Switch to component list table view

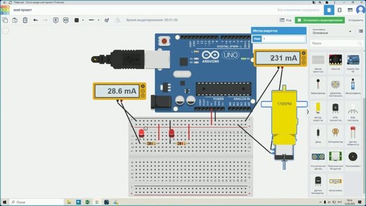pyautogui.click(x=350, y=10)
